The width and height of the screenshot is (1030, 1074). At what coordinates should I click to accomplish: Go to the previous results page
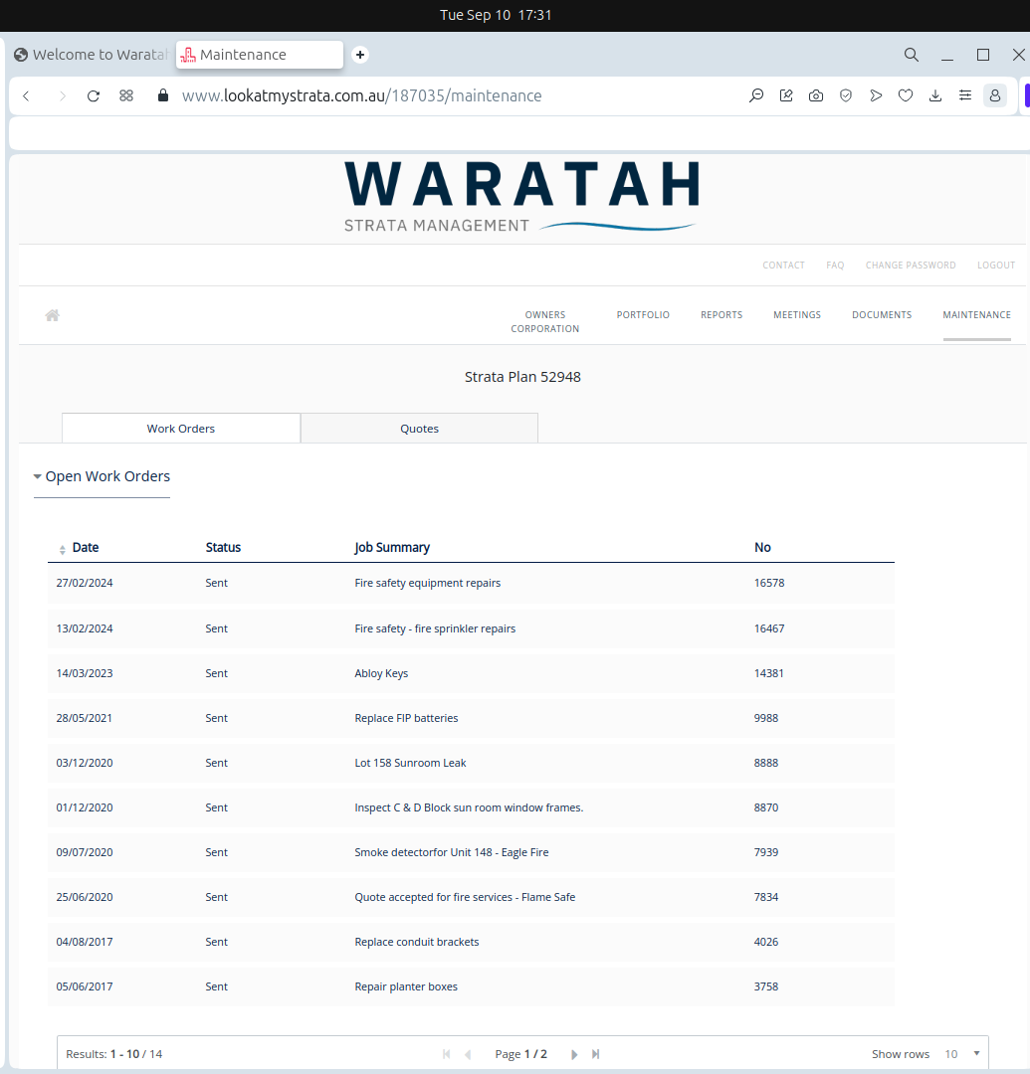coord(468,1054)
